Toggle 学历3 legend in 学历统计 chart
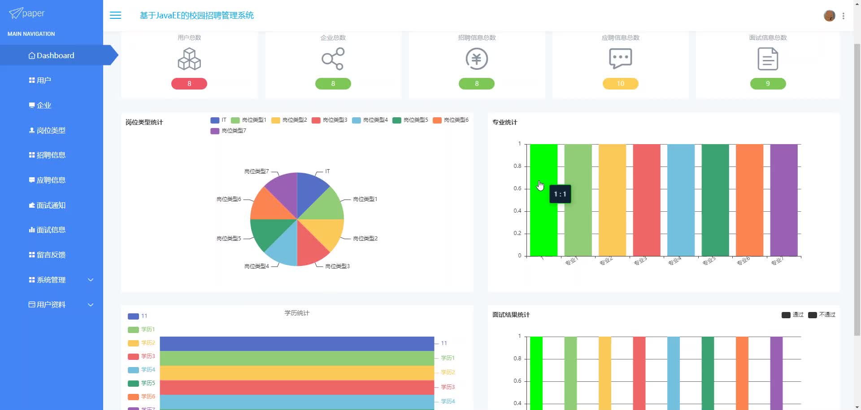 pyautogui.click(x=141, y=356)
